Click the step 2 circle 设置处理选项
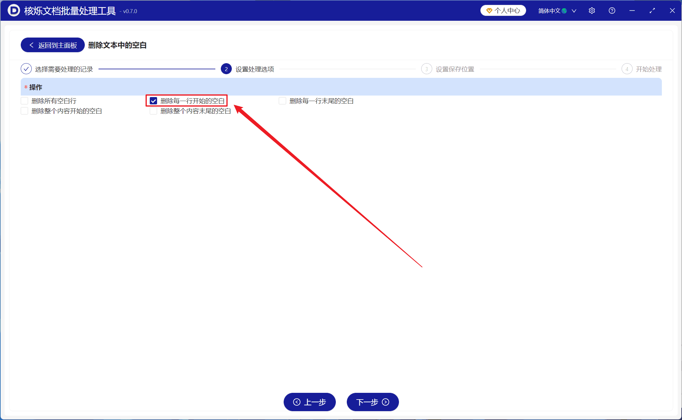682x420 pixels. coord(226,69)
